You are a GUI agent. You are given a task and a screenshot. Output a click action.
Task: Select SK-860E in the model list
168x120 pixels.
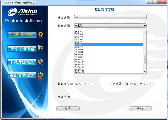pyautogui.click(x=109, y=55)
